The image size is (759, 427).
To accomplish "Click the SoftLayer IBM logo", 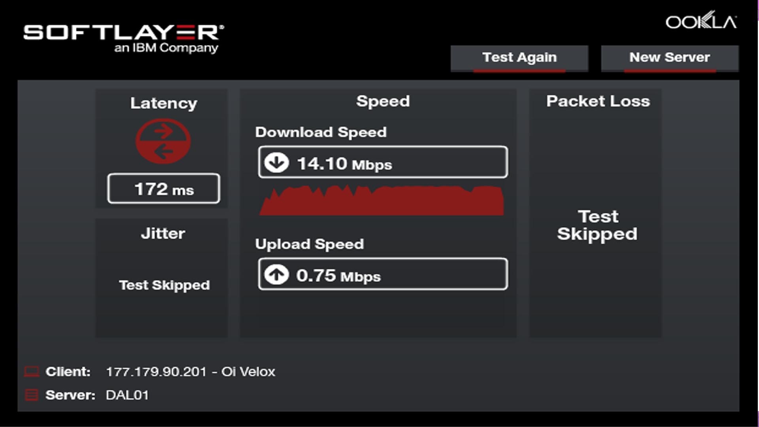I will click(x=124, y=38).
